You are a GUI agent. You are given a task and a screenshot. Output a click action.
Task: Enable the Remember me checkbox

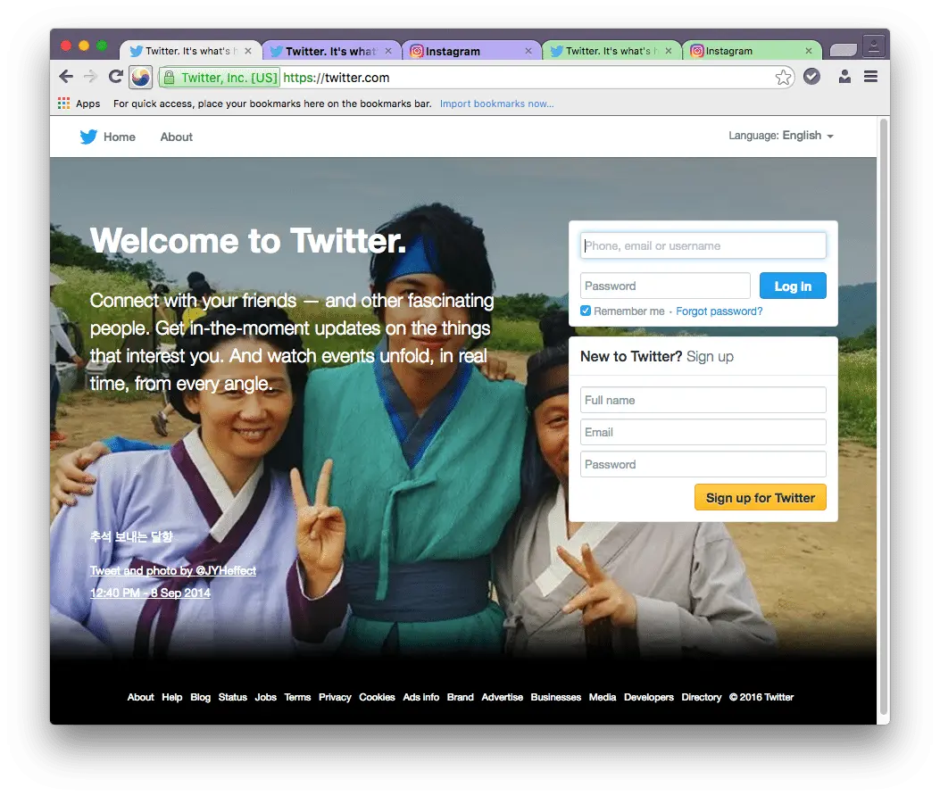click(586, 311)
